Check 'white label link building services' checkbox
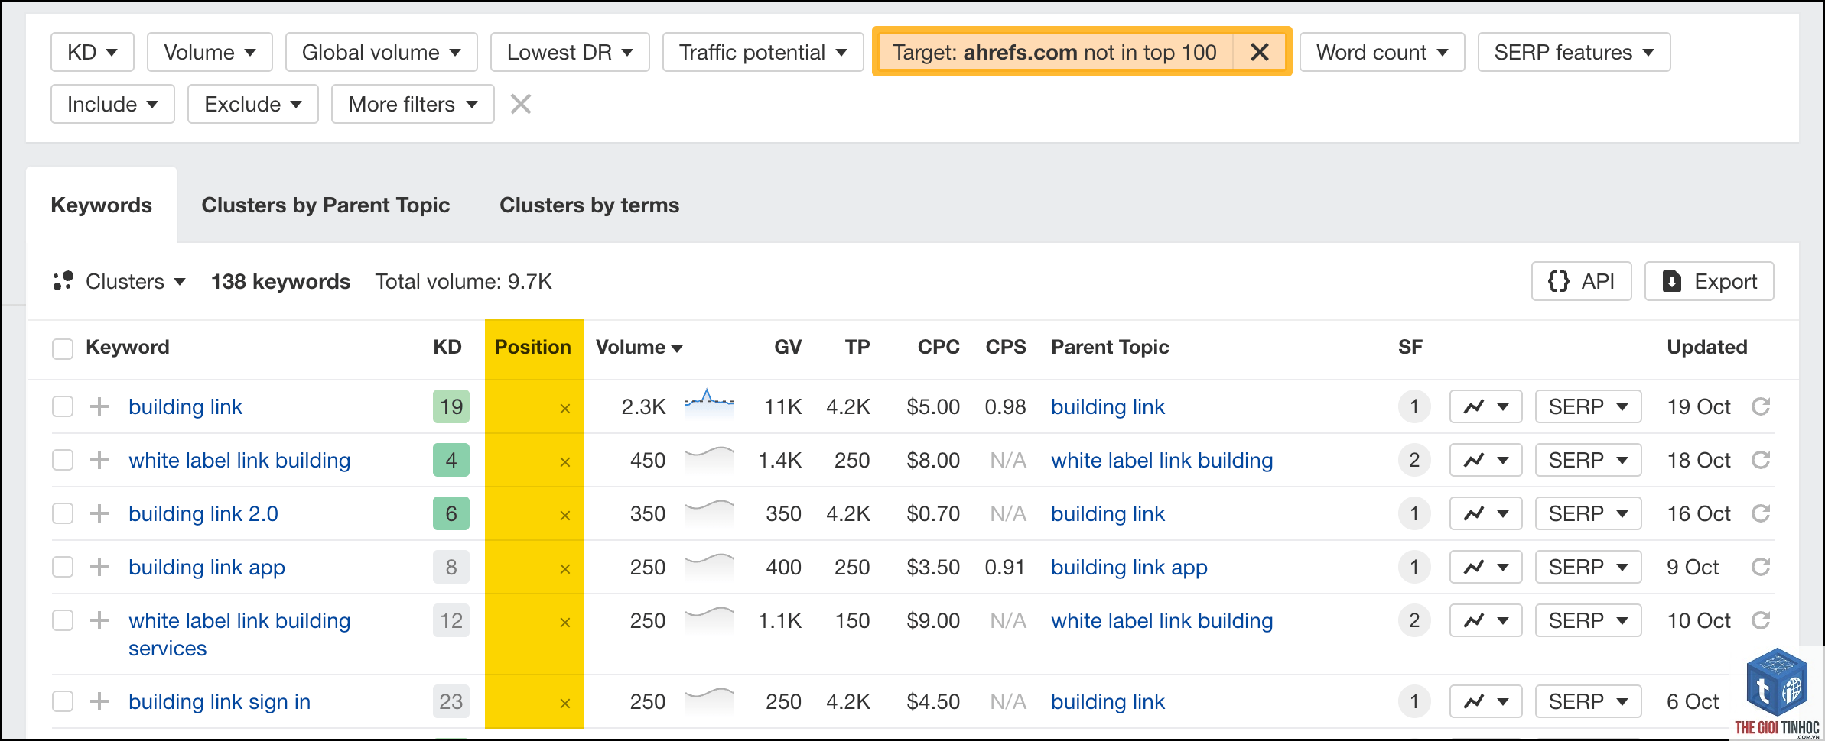Image resolution: width=1825 pixels, height=741 pixels. coord(63,620)
